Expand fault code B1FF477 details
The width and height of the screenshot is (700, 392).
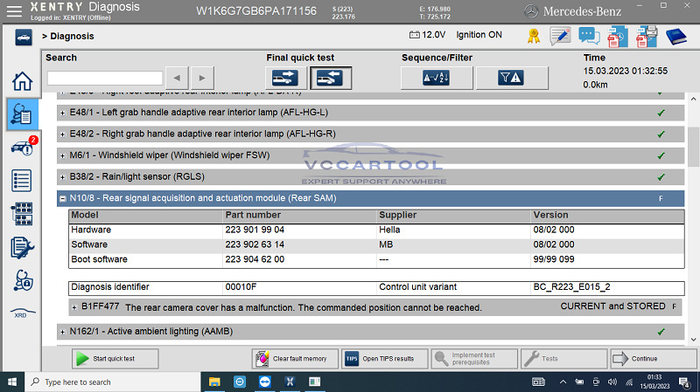(x=74, y=307)
